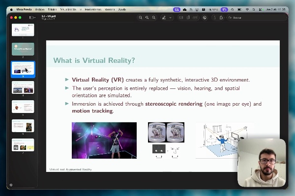Expand the sidebar view options chevron

coord(34,18)
